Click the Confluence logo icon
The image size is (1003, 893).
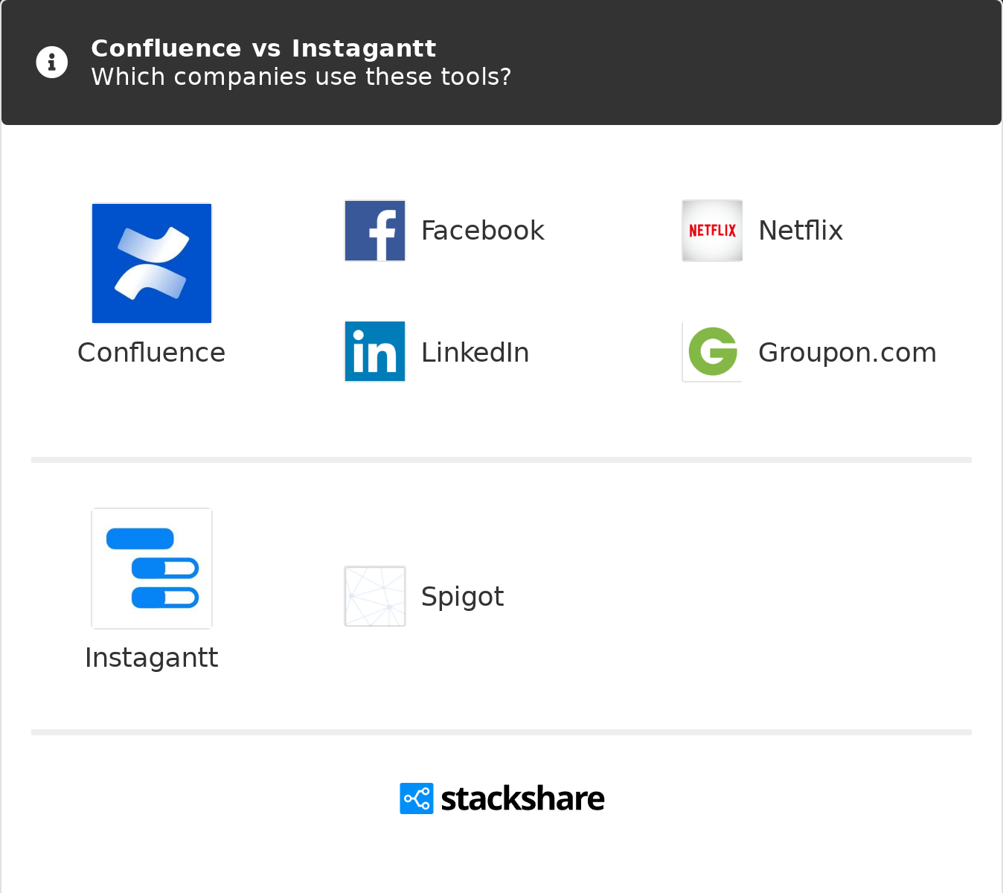coord(152,263)
